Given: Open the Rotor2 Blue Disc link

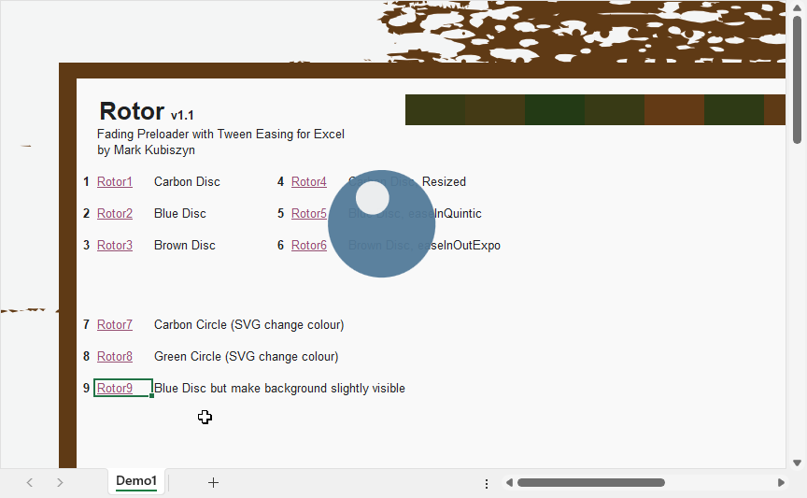Looking at the screenshot, I should coord(115,214).
